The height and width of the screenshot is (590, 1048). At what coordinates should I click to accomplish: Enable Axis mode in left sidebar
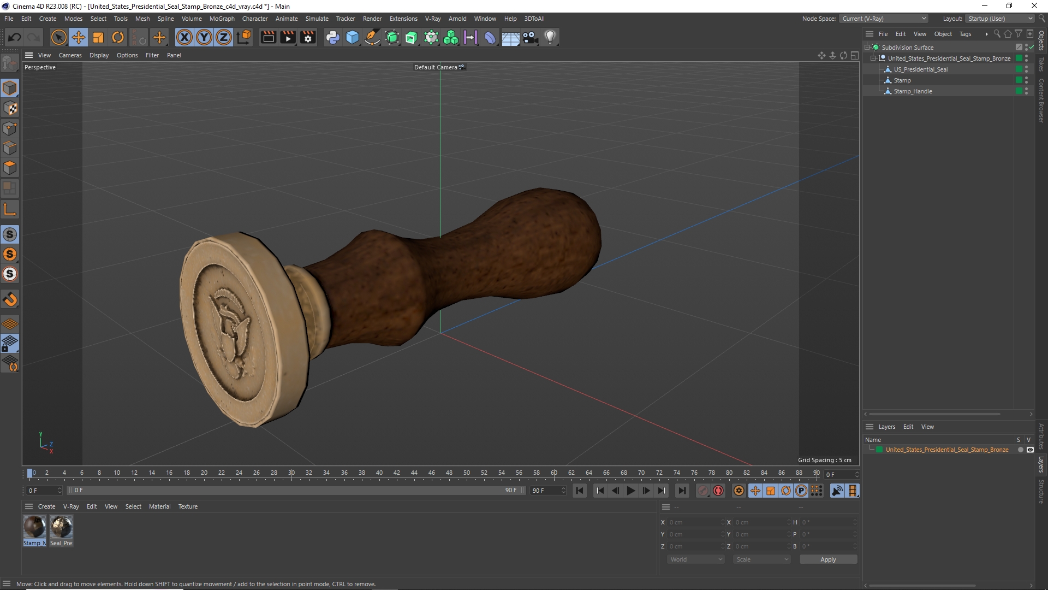click(x=10, y=209)
